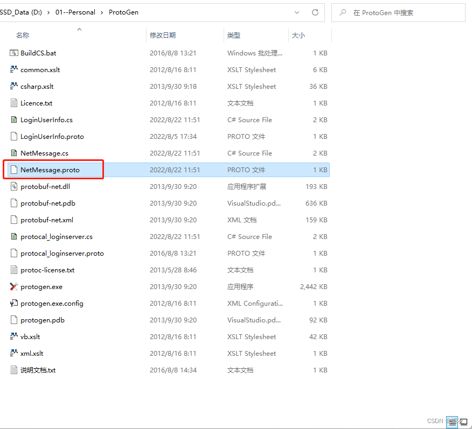The width and height of the screenshot is (472, 429).
Task: Click the vb.xslt stylesheet icon
Action: pos(13,336)
